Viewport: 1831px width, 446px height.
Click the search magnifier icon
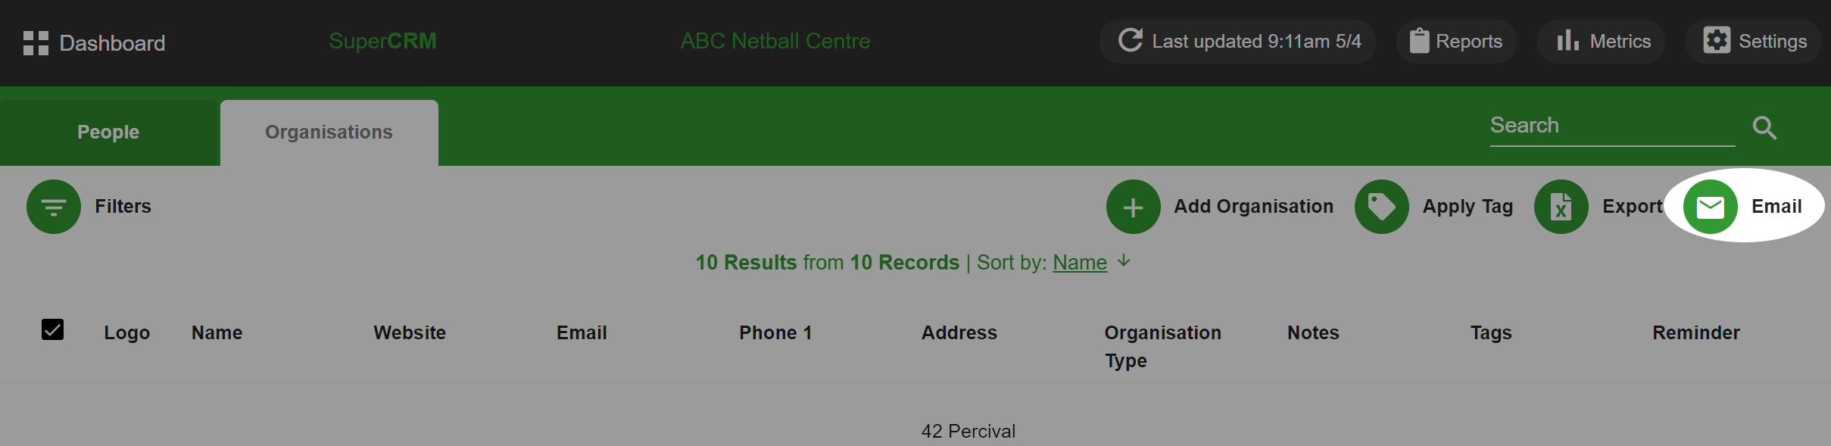point(1764,128)
